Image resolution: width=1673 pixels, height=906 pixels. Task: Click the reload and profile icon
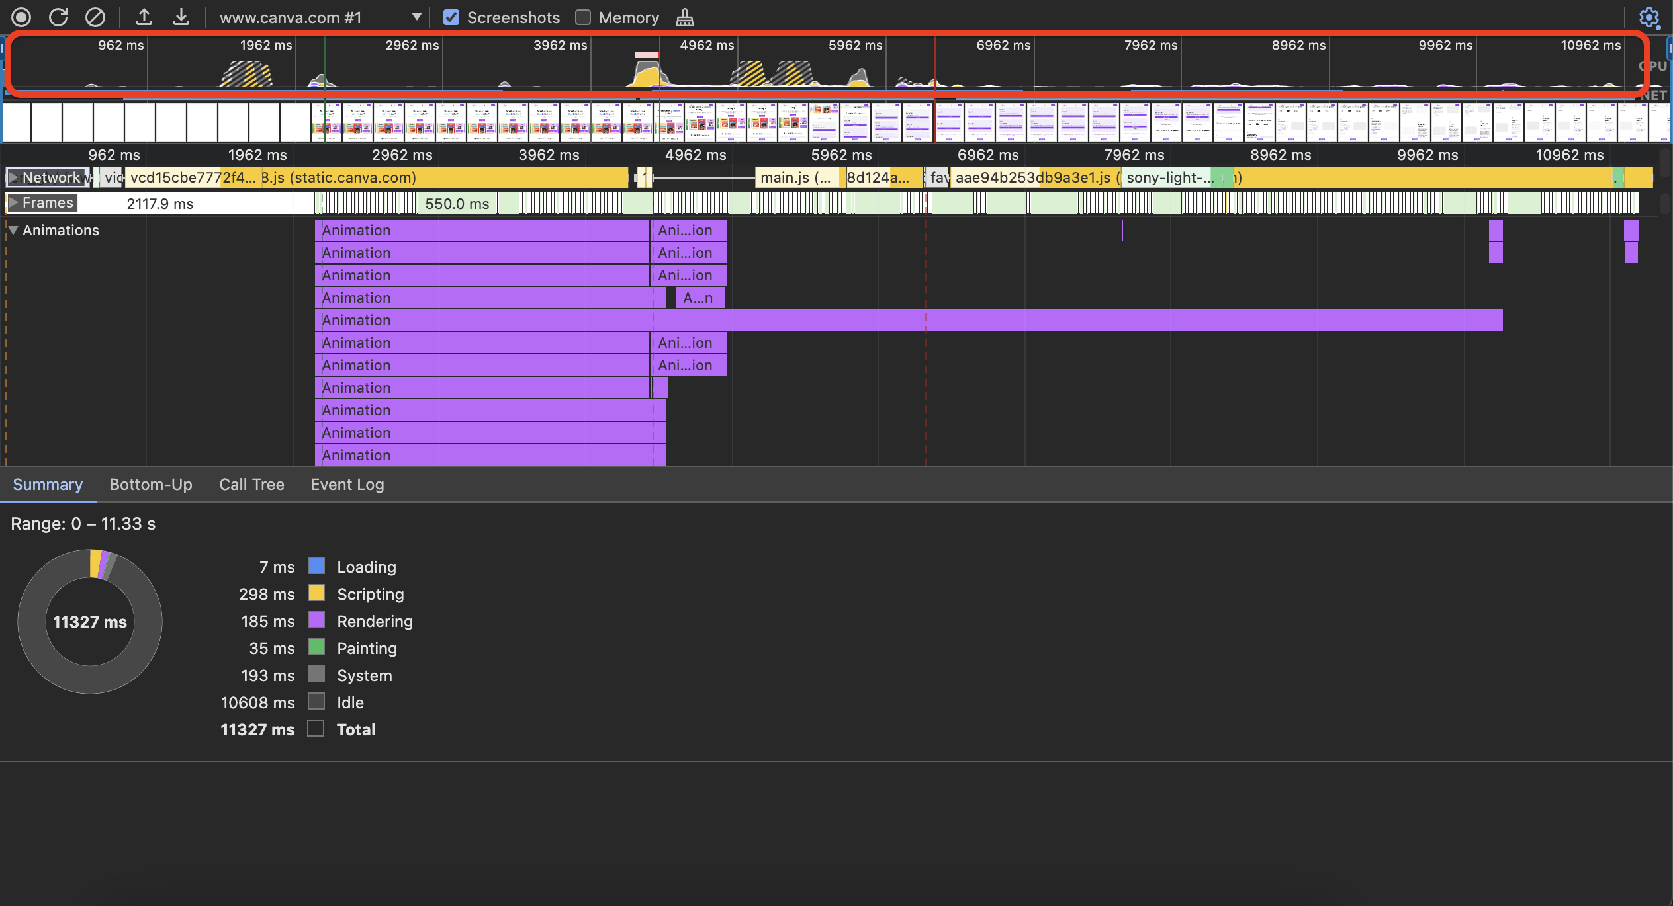[58, 17]
